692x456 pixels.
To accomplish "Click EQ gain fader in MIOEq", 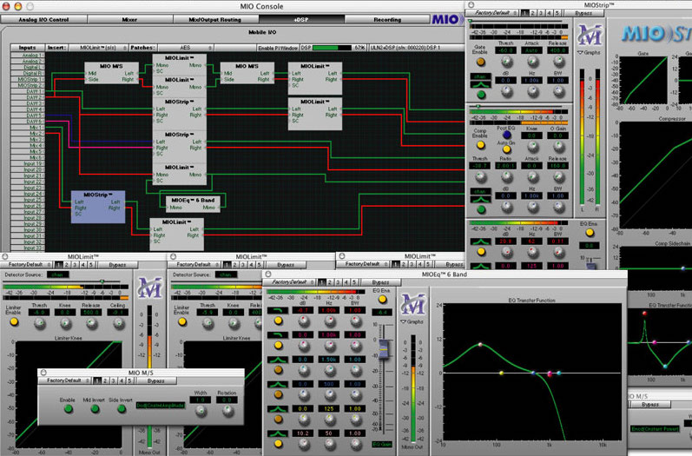I will 383,349.
